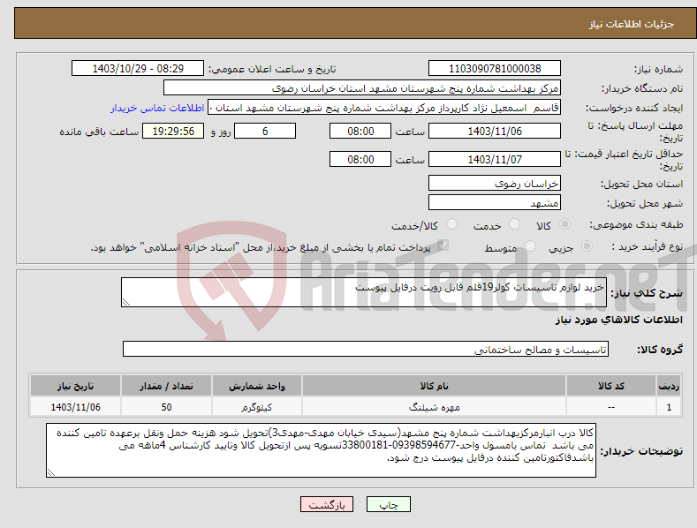Click the table date cell 1403/11/06

[76, 407]
